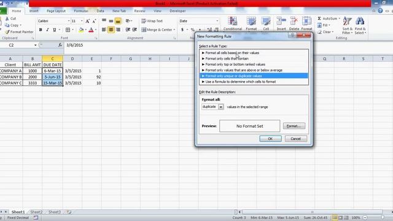Viewport: 393px width, 221px height.
Task: Select 'Use a formula to determine' rule type
Action: click(254, 82)
